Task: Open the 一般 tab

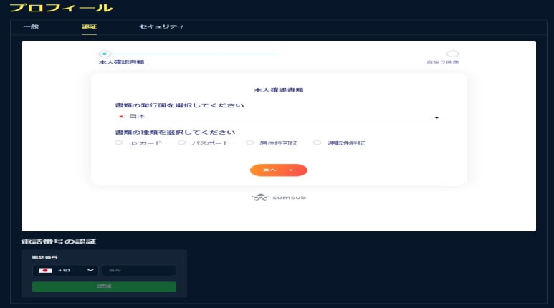Action: coord(31,27)
